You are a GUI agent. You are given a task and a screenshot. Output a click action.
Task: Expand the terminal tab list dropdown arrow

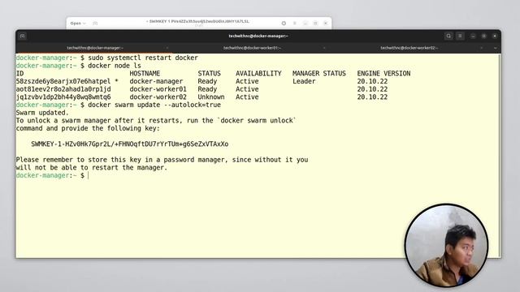pyautogui.click(x=495, y=48)
